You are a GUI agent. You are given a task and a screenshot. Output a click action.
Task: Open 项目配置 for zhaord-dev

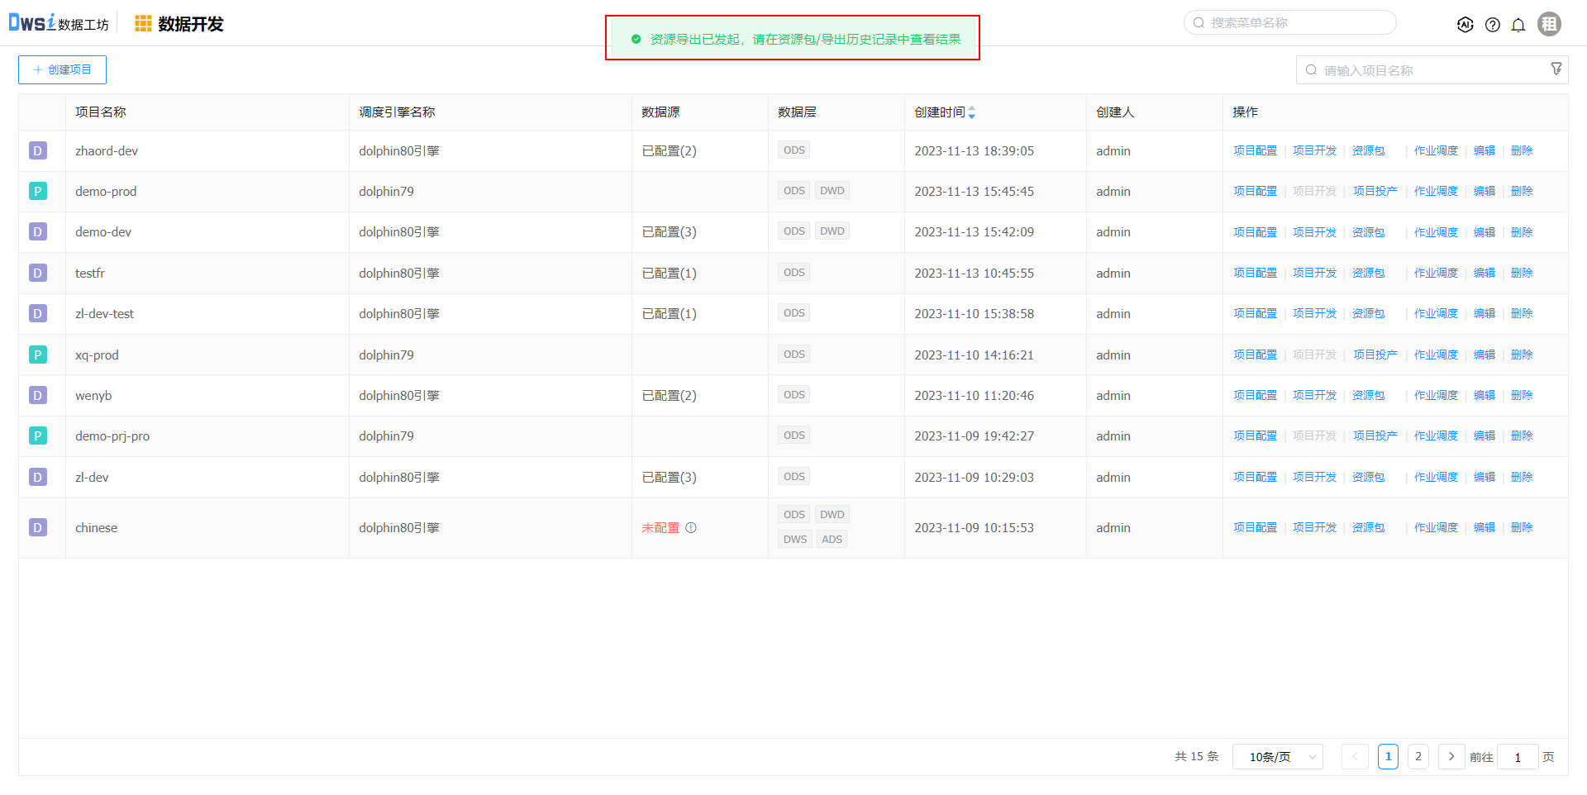point(1255,151)
